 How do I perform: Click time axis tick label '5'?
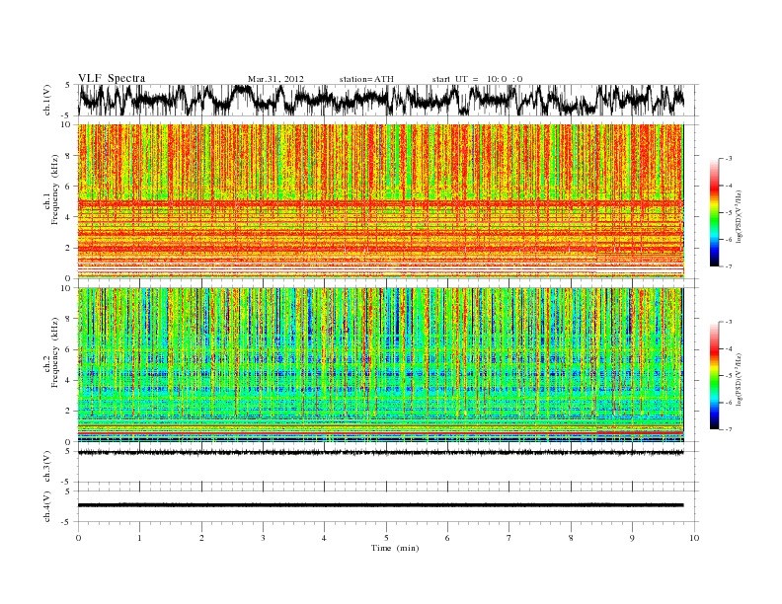[x=386, y=538]
